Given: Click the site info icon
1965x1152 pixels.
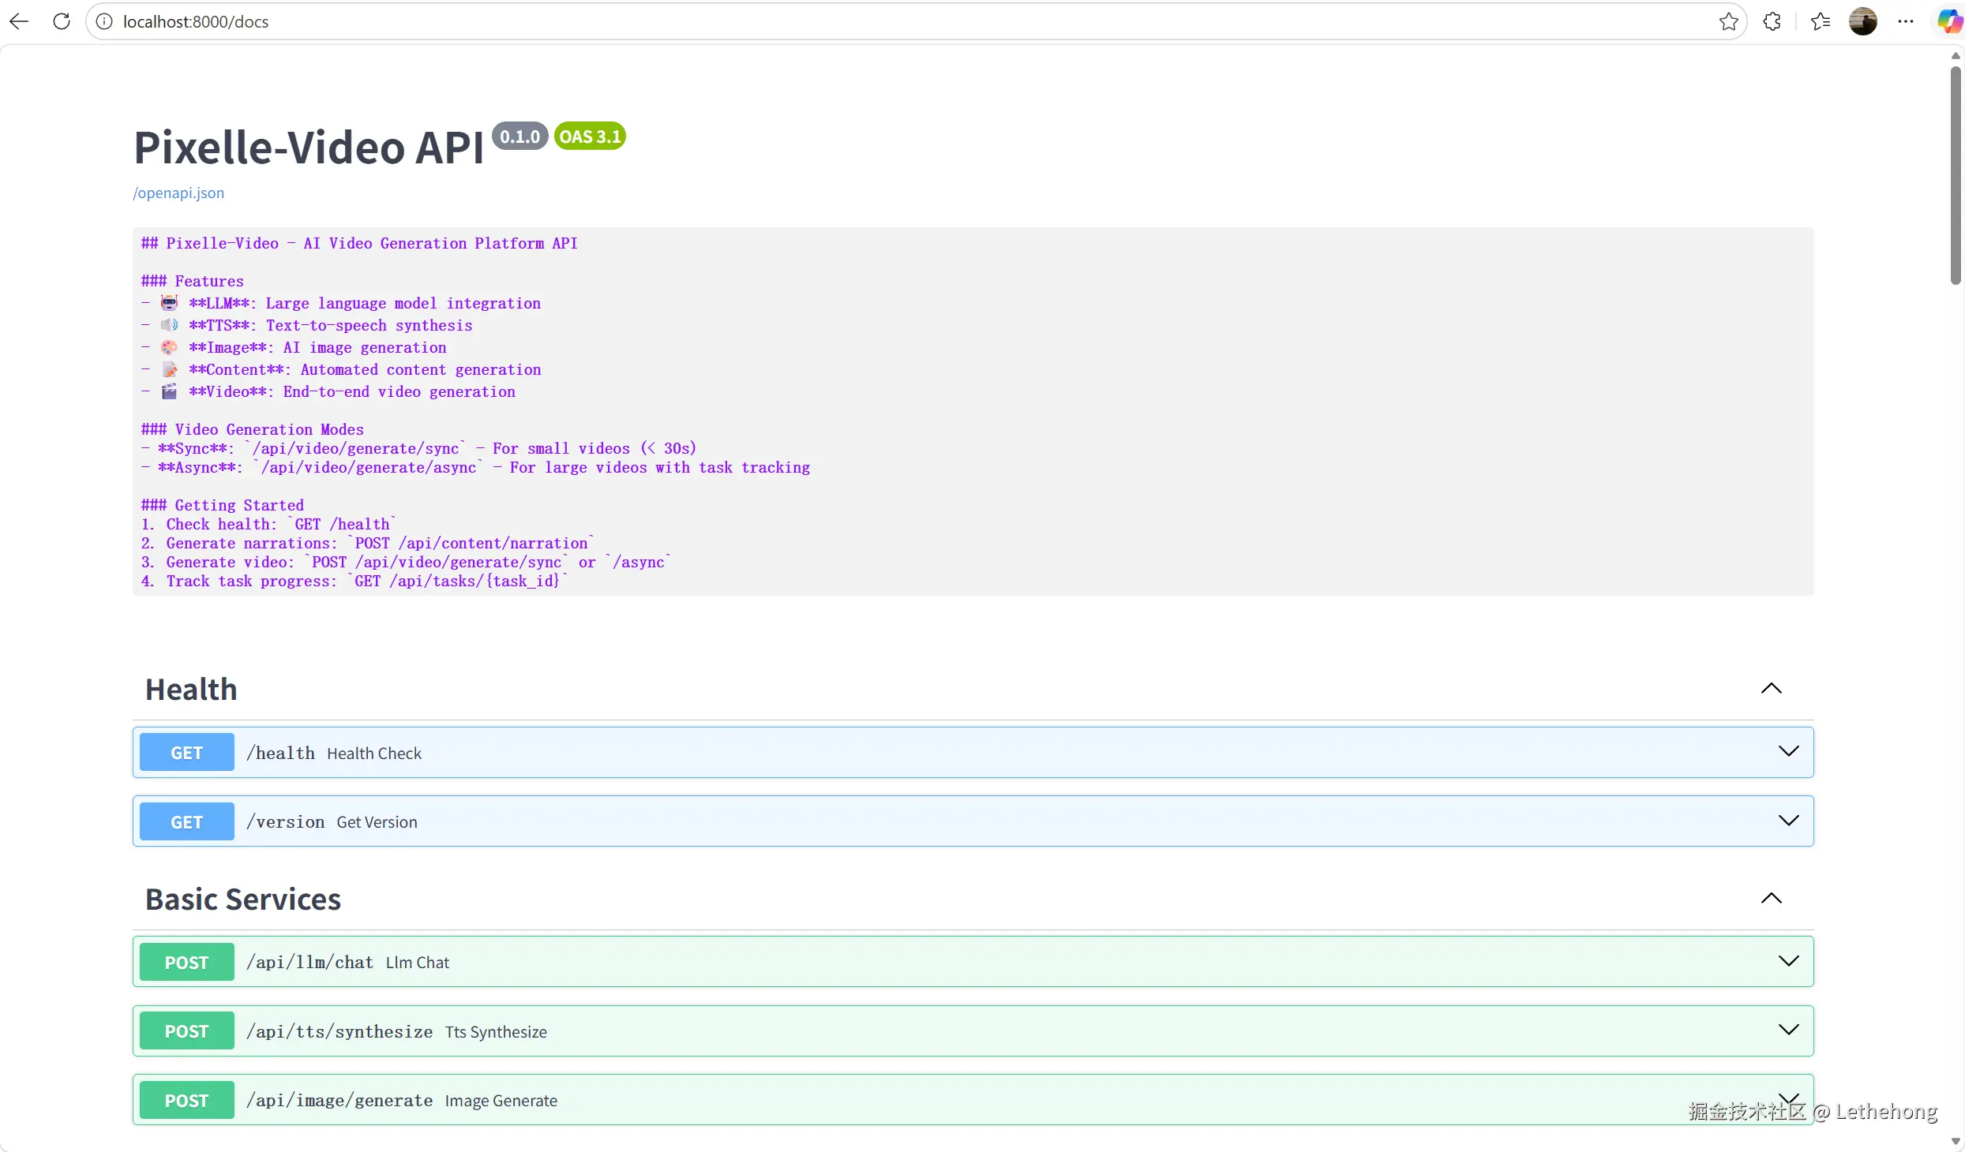Looking at the screenshot, I should coord(104,21).
